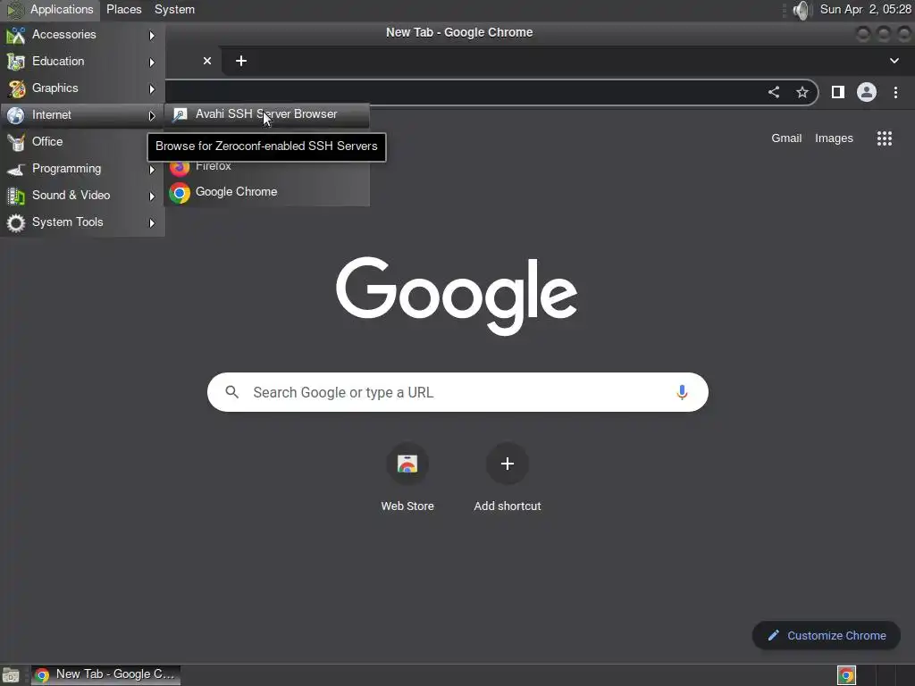The image size is (915, 686).
Task: Expand the System Tools arrow
Action: click(x=152, y=223)
